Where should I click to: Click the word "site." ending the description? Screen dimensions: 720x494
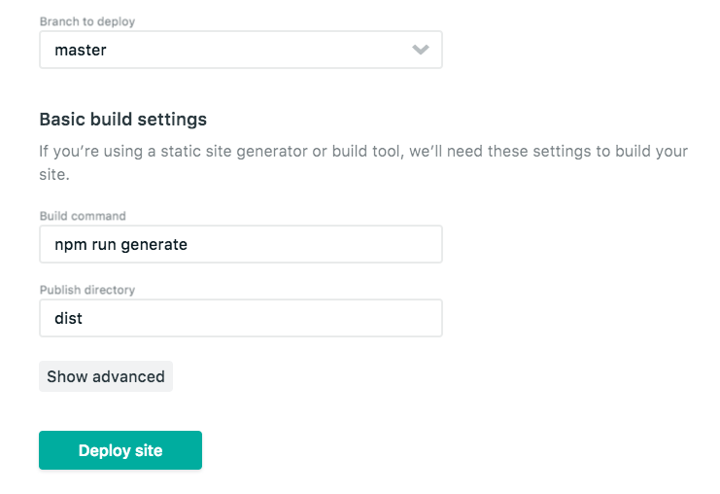click(53, 177)
